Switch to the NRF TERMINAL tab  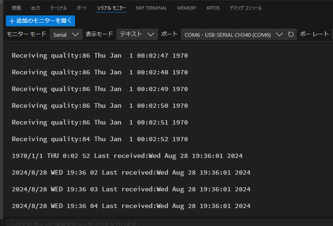pos(151,8)
